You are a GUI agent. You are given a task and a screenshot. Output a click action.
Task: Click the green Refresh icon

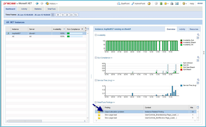[161, 4]
